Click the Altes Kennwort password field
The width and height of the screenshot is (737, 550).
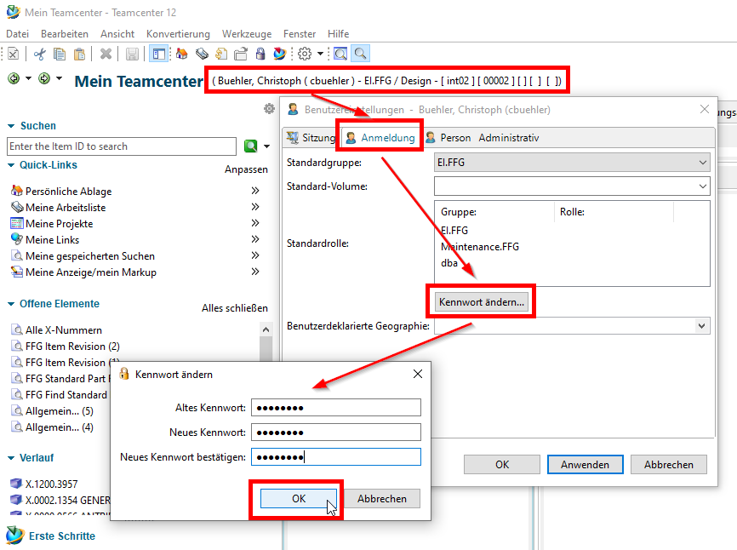[x=336, y=408]
